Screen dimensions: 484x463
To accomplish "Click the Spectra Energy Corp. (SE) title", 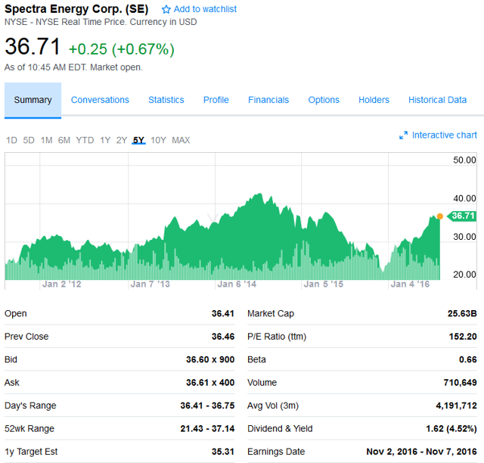I will (76, 9).
